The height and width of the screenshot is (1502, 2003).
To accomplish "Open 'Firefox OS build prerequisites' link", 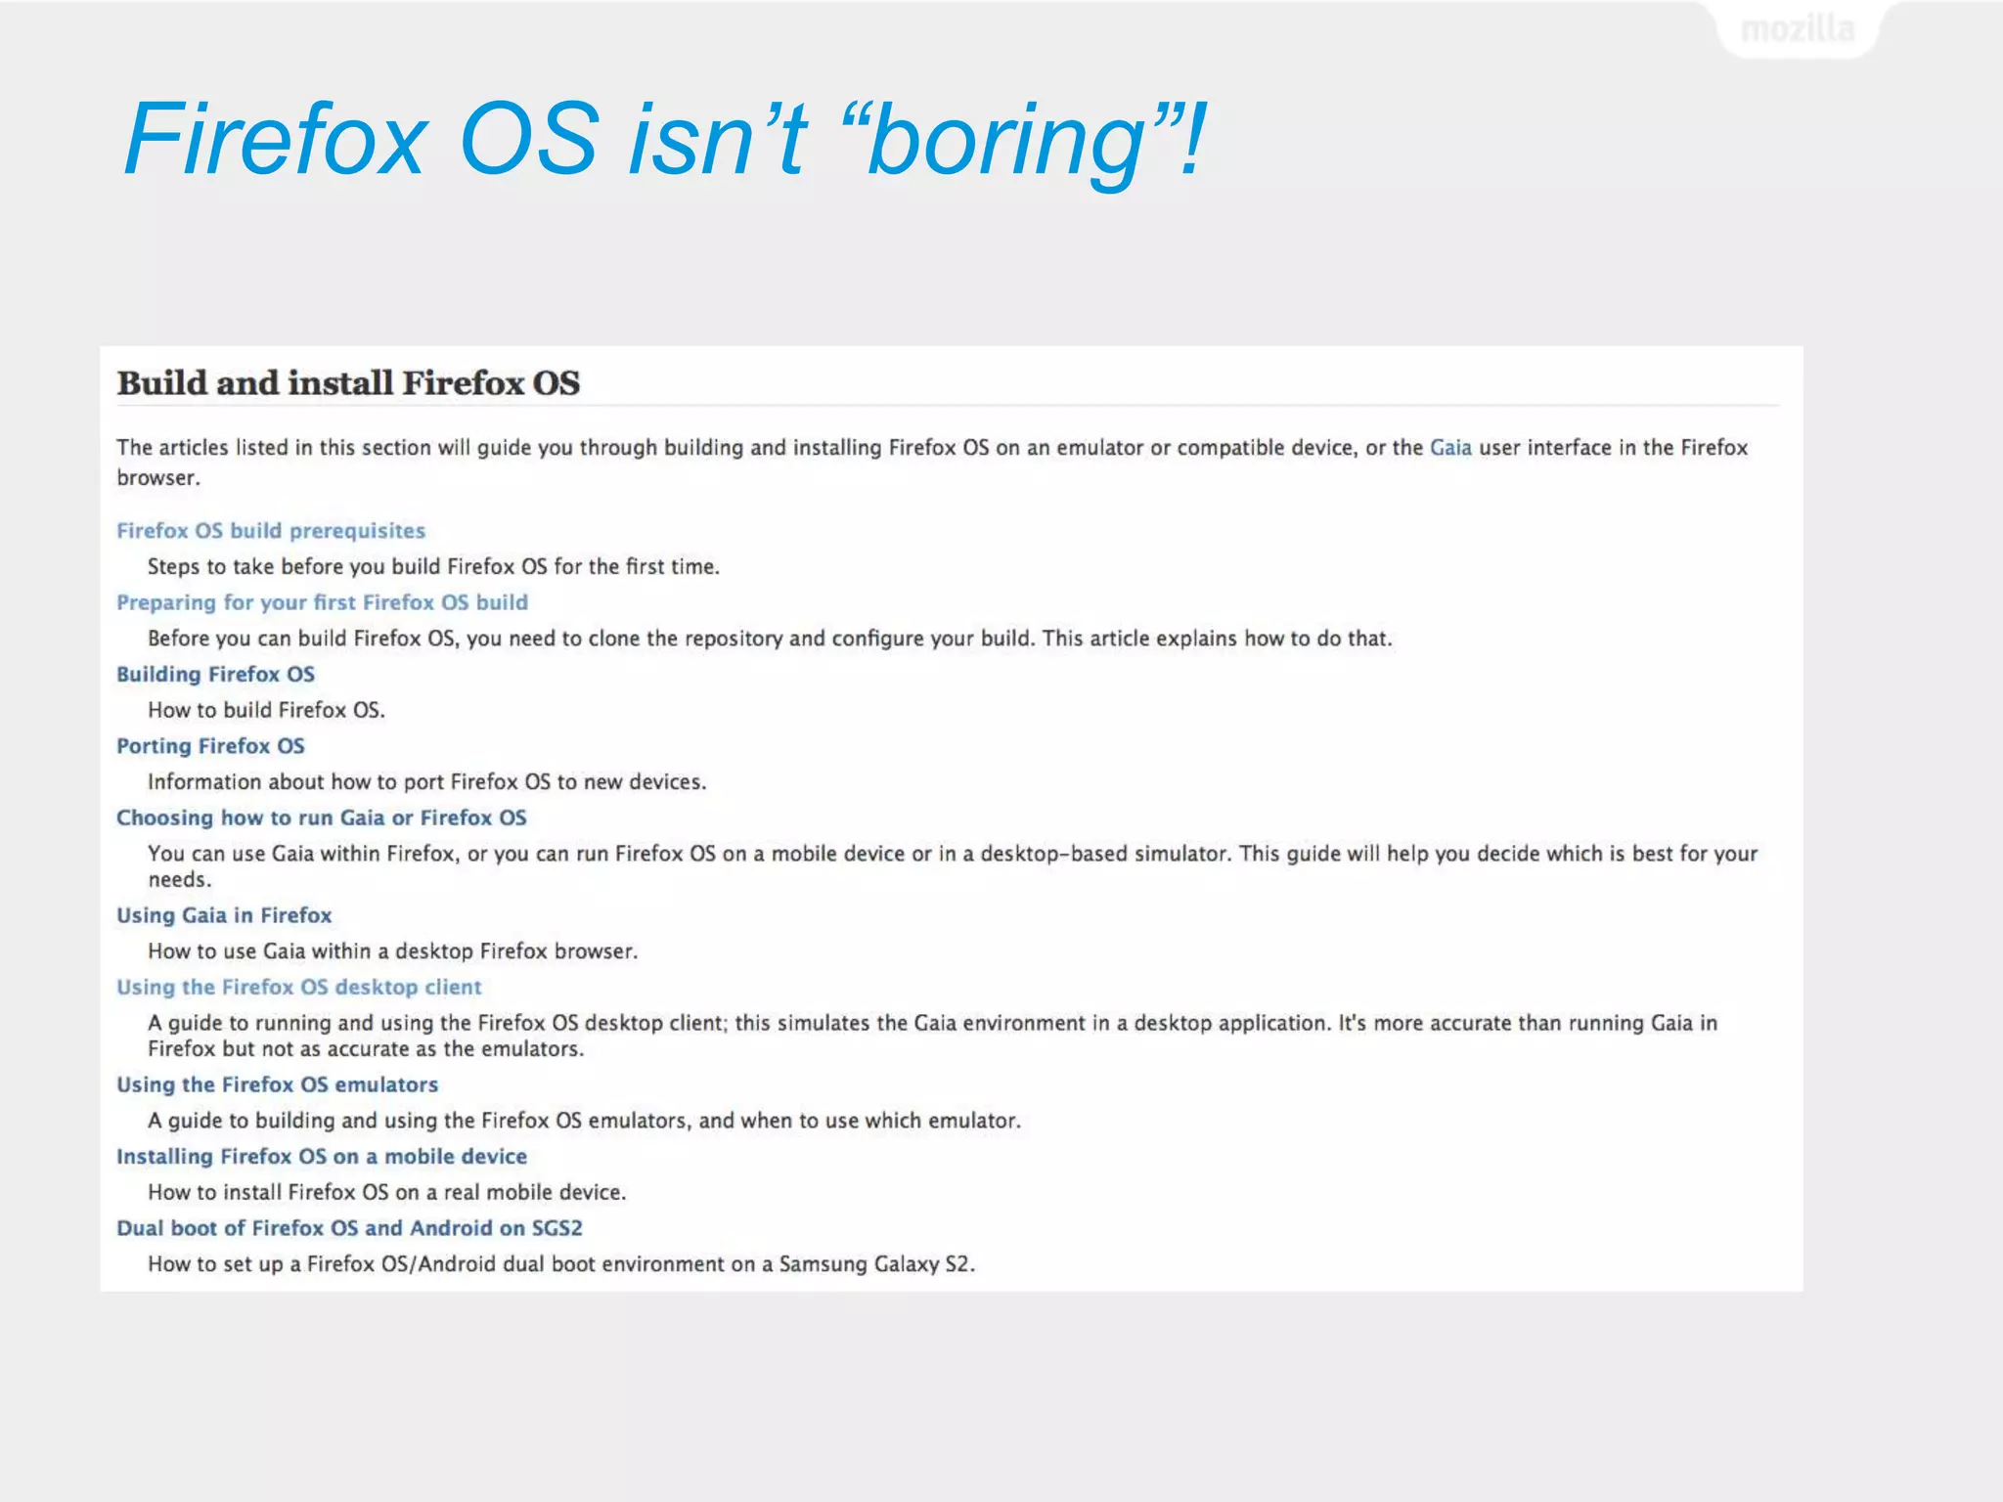I will 271,531.
